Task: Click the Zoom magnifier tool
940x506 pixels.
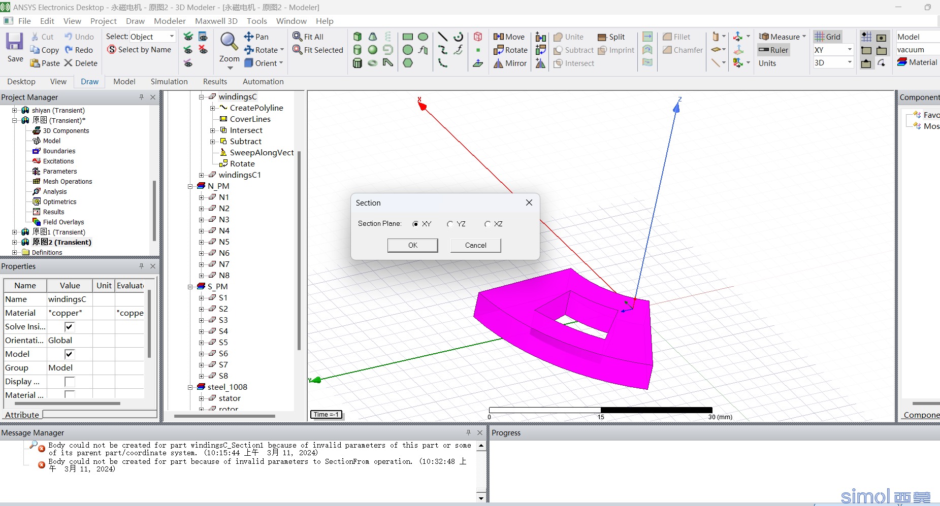Action: pyautogui.click(x=229, y=42)
